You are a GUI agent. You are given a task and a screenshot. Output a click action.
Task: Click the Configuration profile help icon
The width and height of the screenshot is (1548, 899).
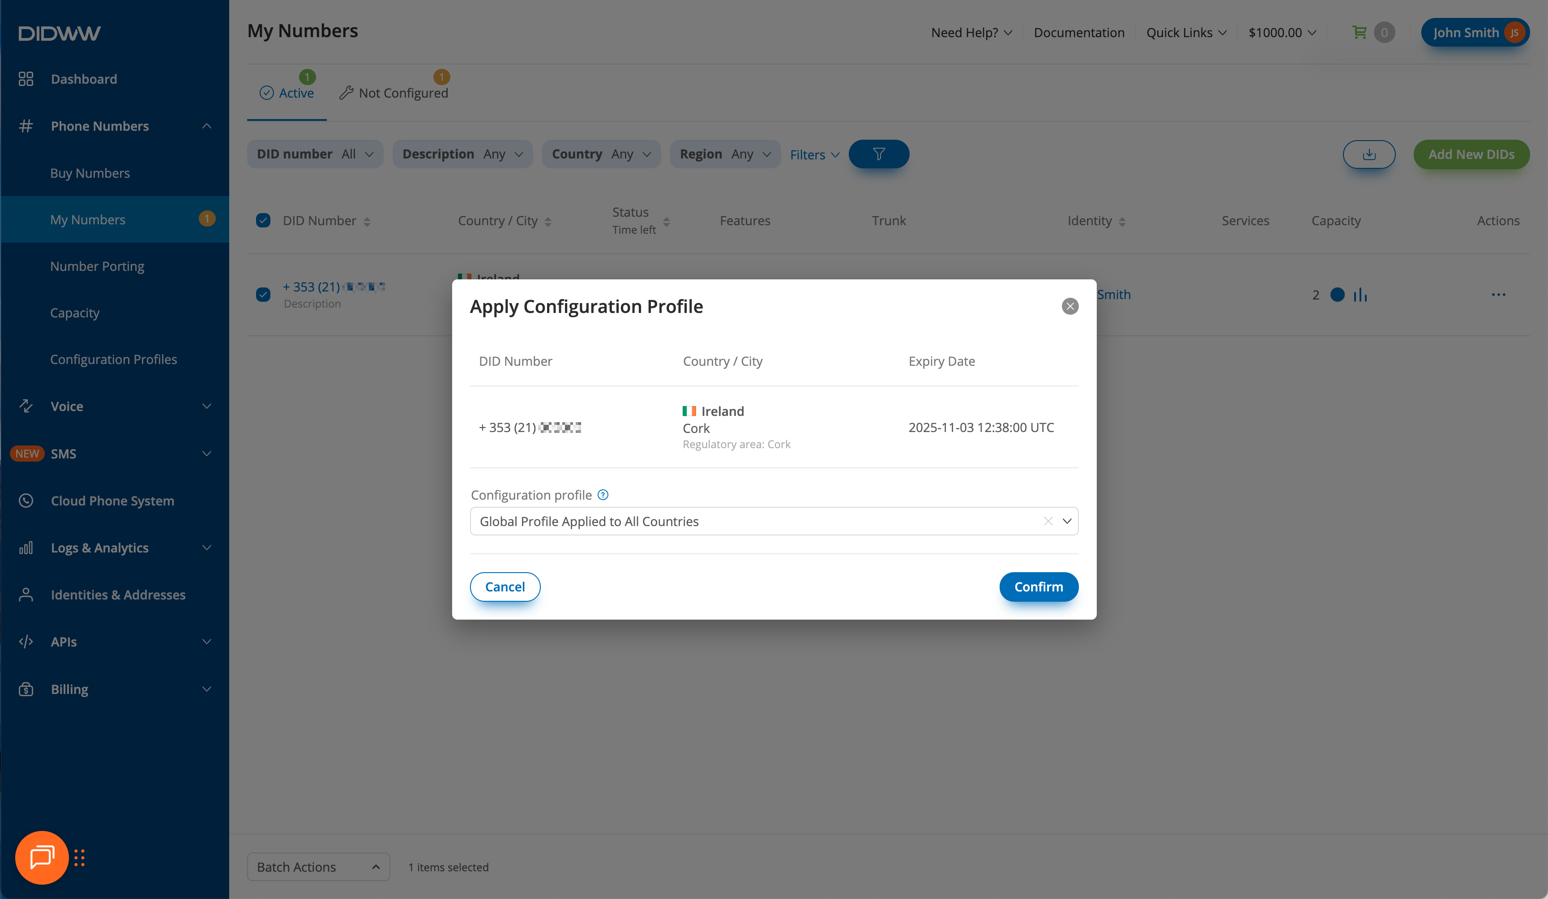click(x=603, y=495)
